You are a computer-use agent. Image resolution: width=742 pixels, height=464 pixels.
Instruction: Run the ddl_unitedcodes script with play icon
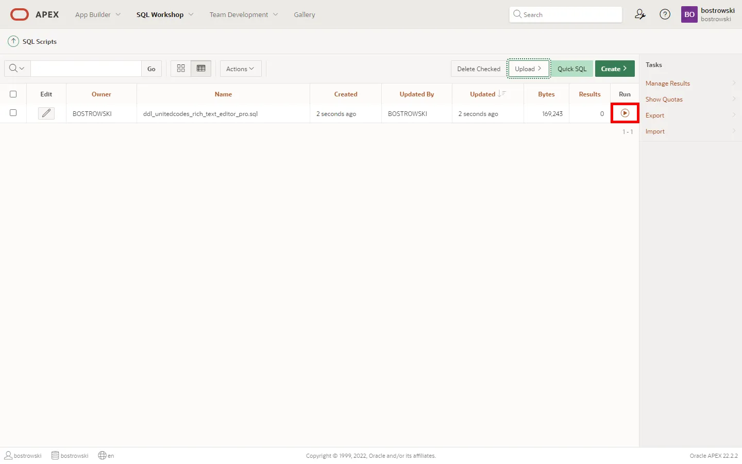click(625, 113)
